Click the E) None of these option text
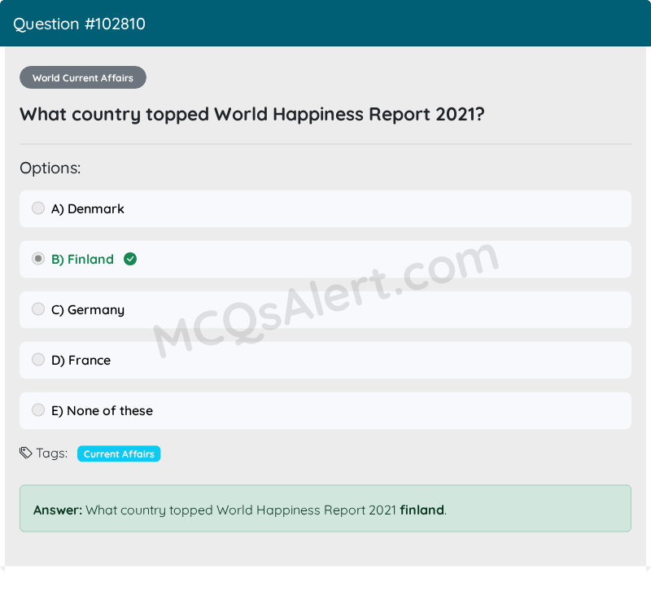651x591 pixels. coord(103,411)
